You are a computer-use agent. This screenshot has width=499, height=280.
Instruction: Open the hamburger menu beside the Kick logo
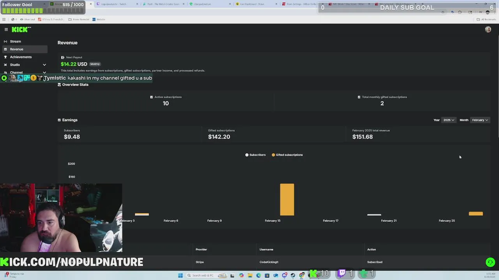[6, 30]
